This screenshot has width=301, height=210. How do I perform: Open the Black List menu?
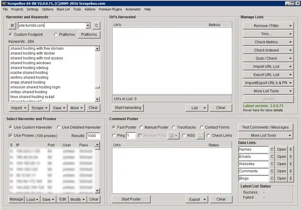pos(63,9)
